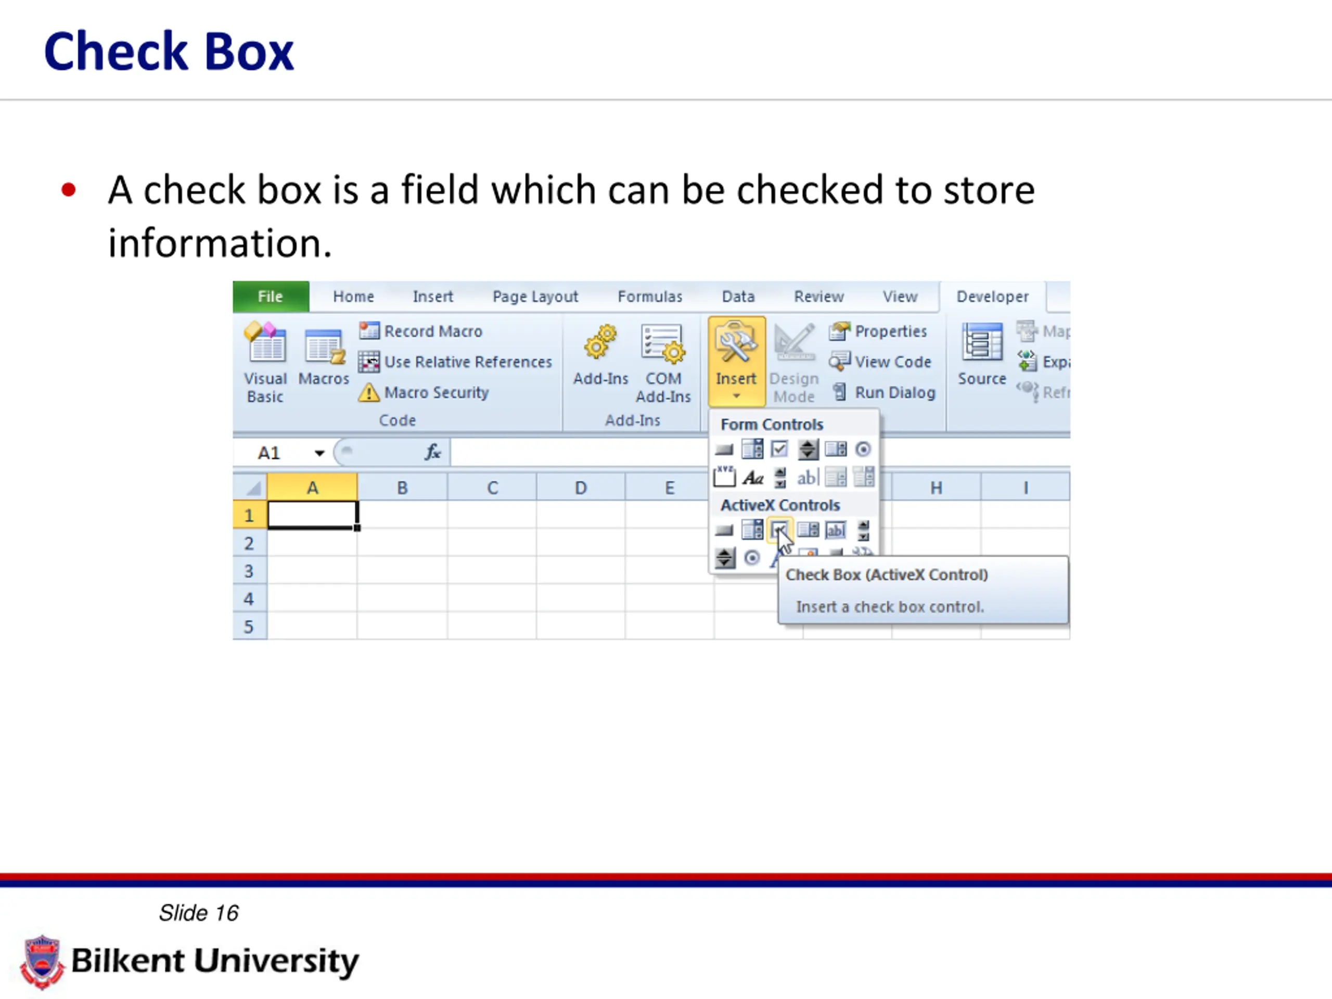1332x999 pixels.
Task: Select Form Controls Group Box icon
Action: point(724,477)
